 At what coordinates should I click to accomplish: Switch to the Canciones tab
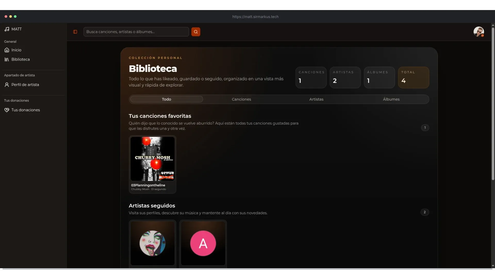pos(241,99)
